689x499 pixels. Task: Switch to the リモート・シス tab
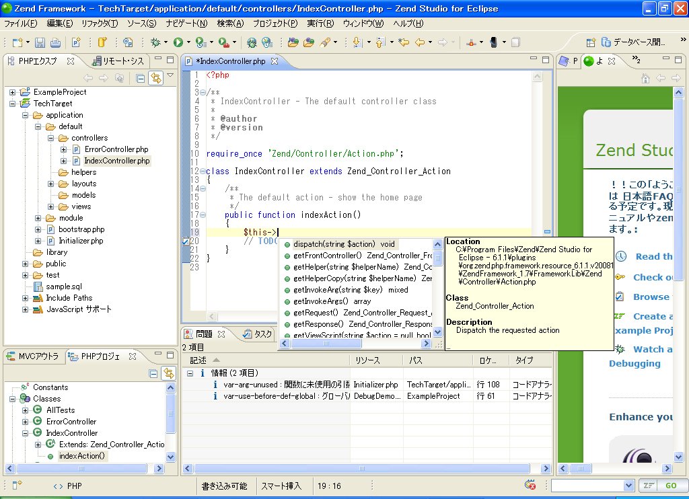point(118,61)
